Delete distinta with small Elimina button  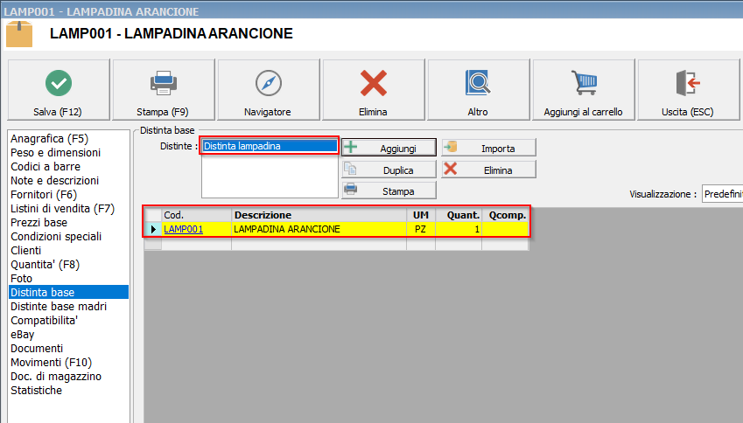point(488,170)
